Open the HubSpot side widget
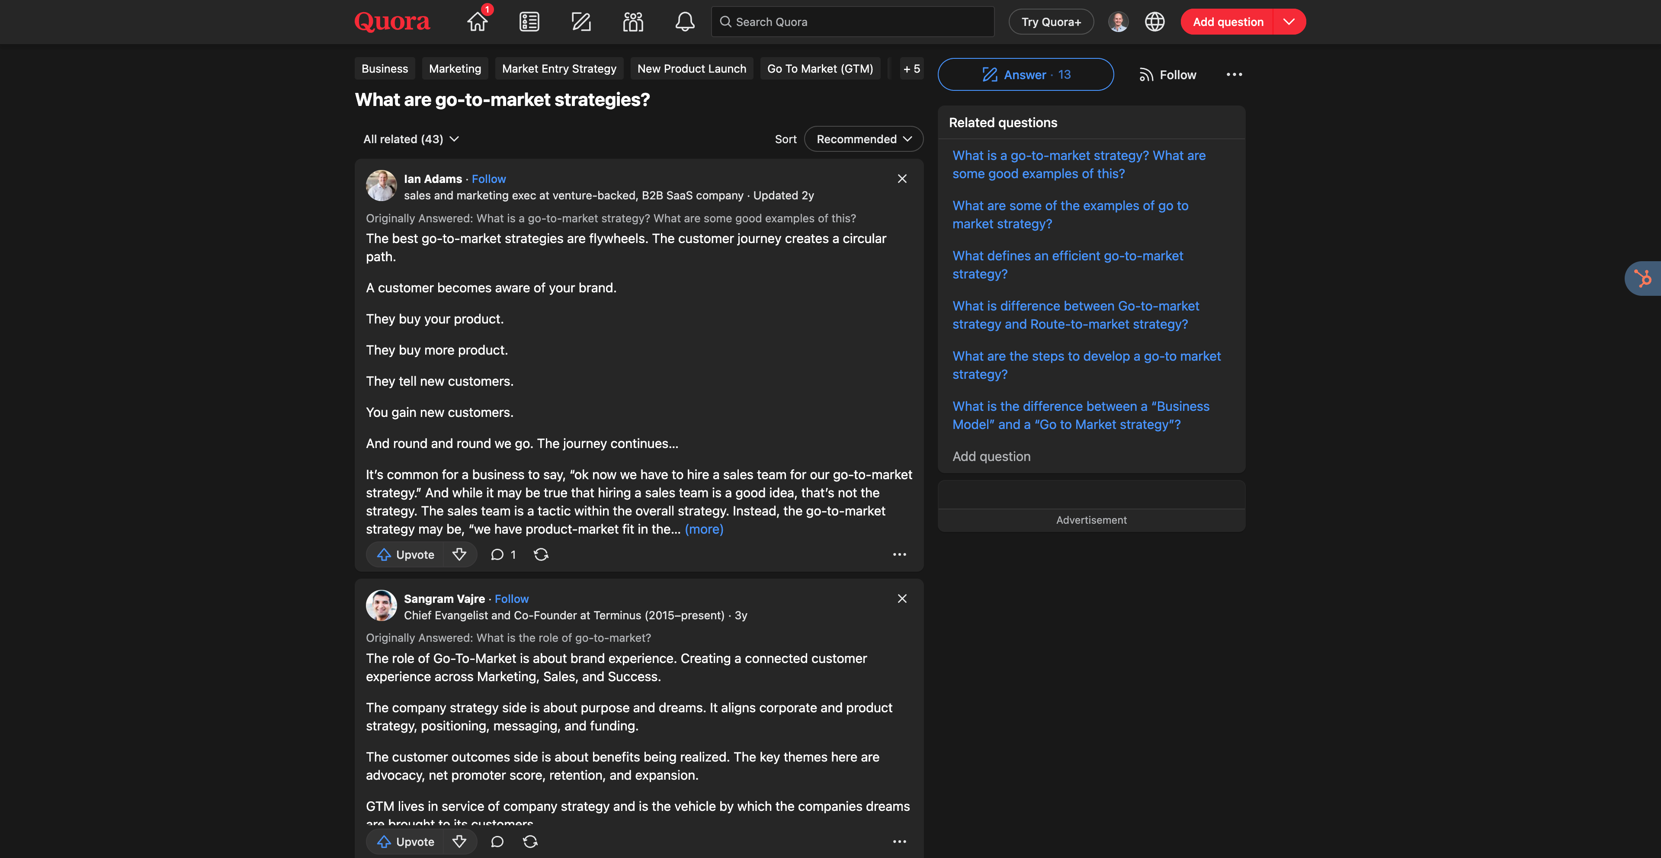The width and height of the screenshot is (1661, 858). (x=1642, y=278)
